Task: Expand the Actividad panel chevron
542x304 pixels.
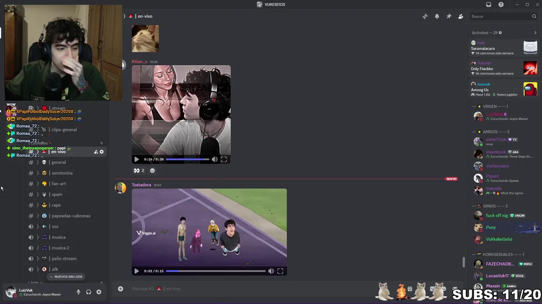Action: click(535, 33)
